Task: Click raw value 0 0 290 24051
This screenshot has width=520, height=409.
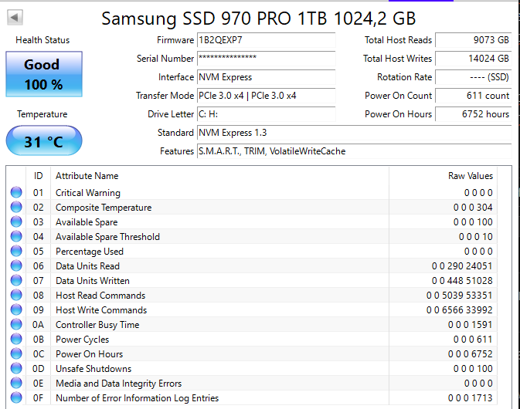Action: 462,266
